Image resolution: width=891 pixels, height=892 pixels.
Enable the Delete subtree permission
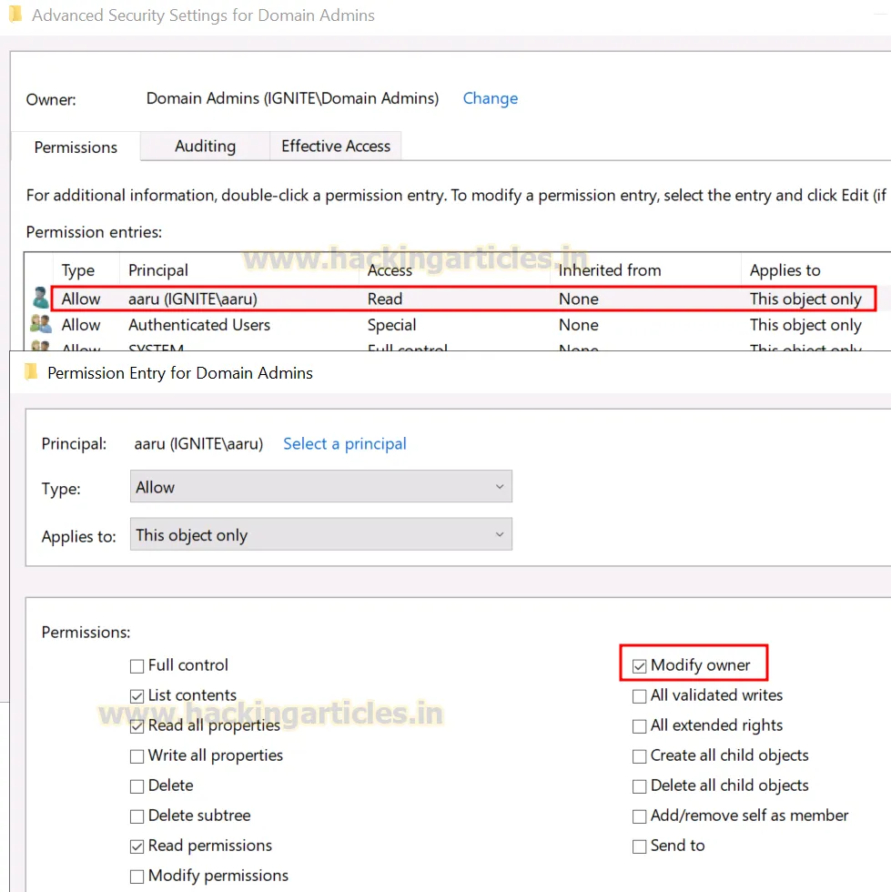pyautogui.click(x=137, y=816)
